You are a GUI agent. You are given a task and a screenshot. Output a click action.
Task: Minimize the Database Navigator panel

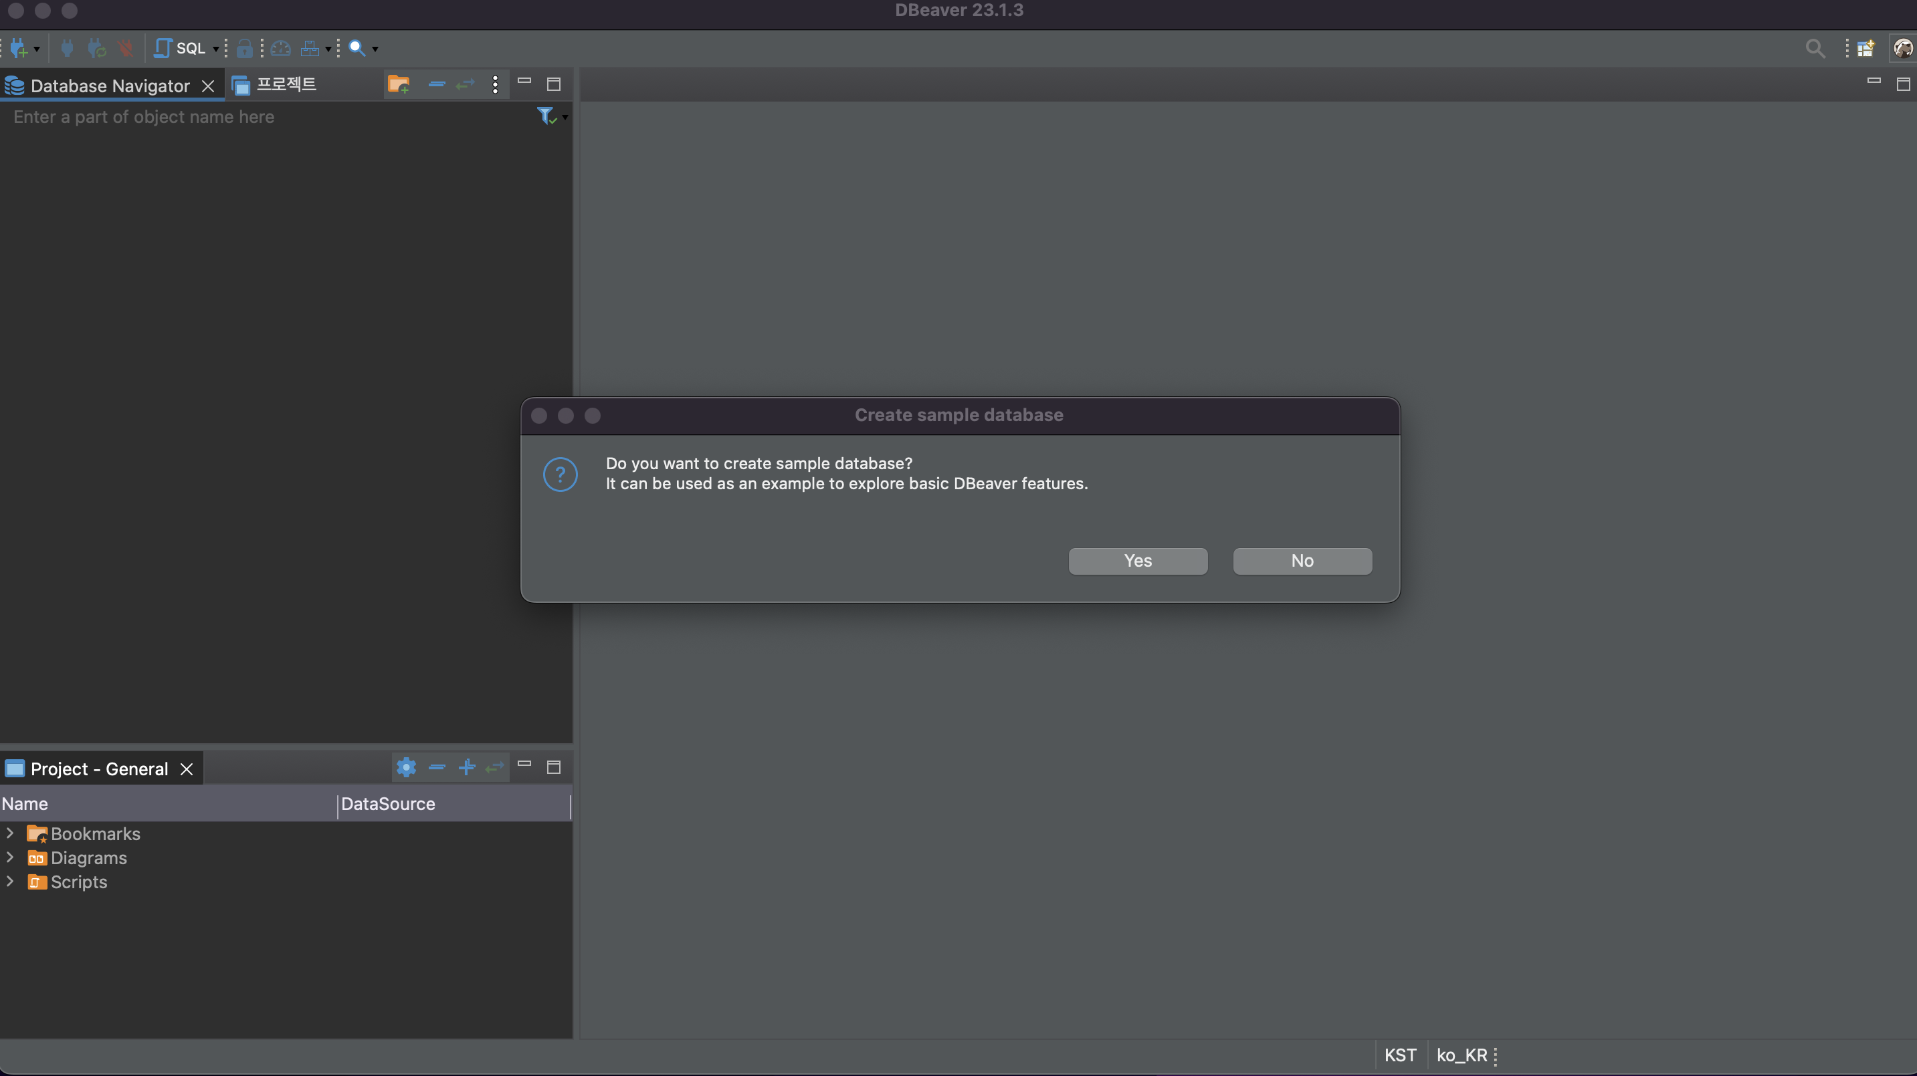[524, 81]
